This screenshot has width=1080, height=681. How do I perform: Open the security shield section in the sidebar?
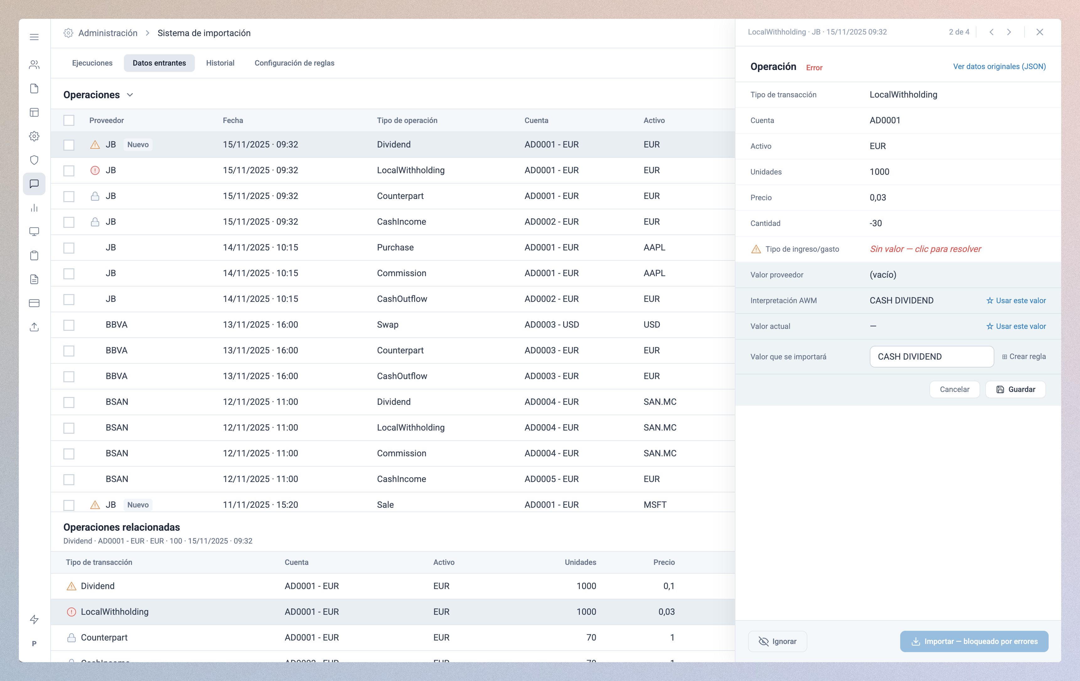pyautogui.click(x=34, y=160)
